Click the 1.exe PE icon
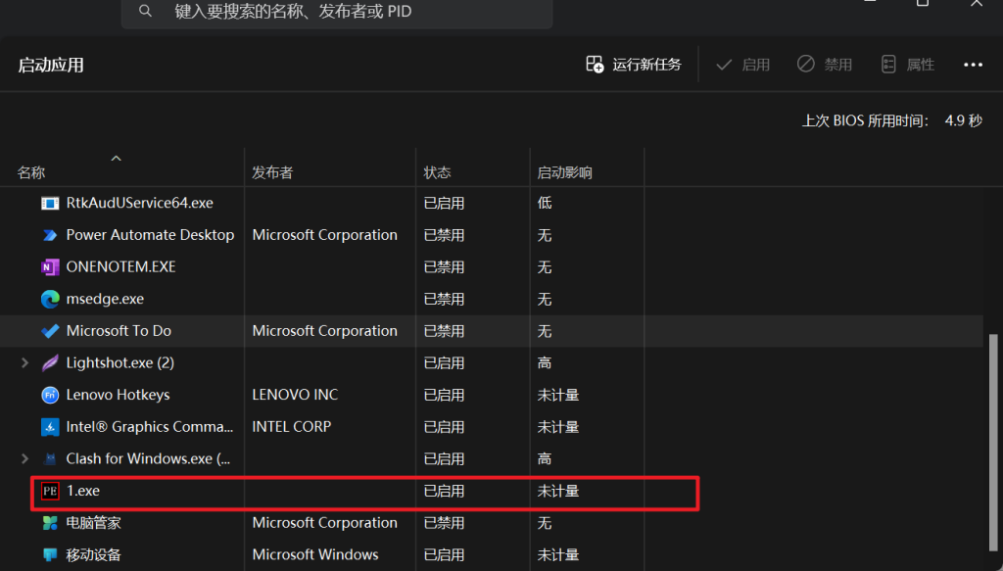This screenshot has height=571, width=1003. 50,491
